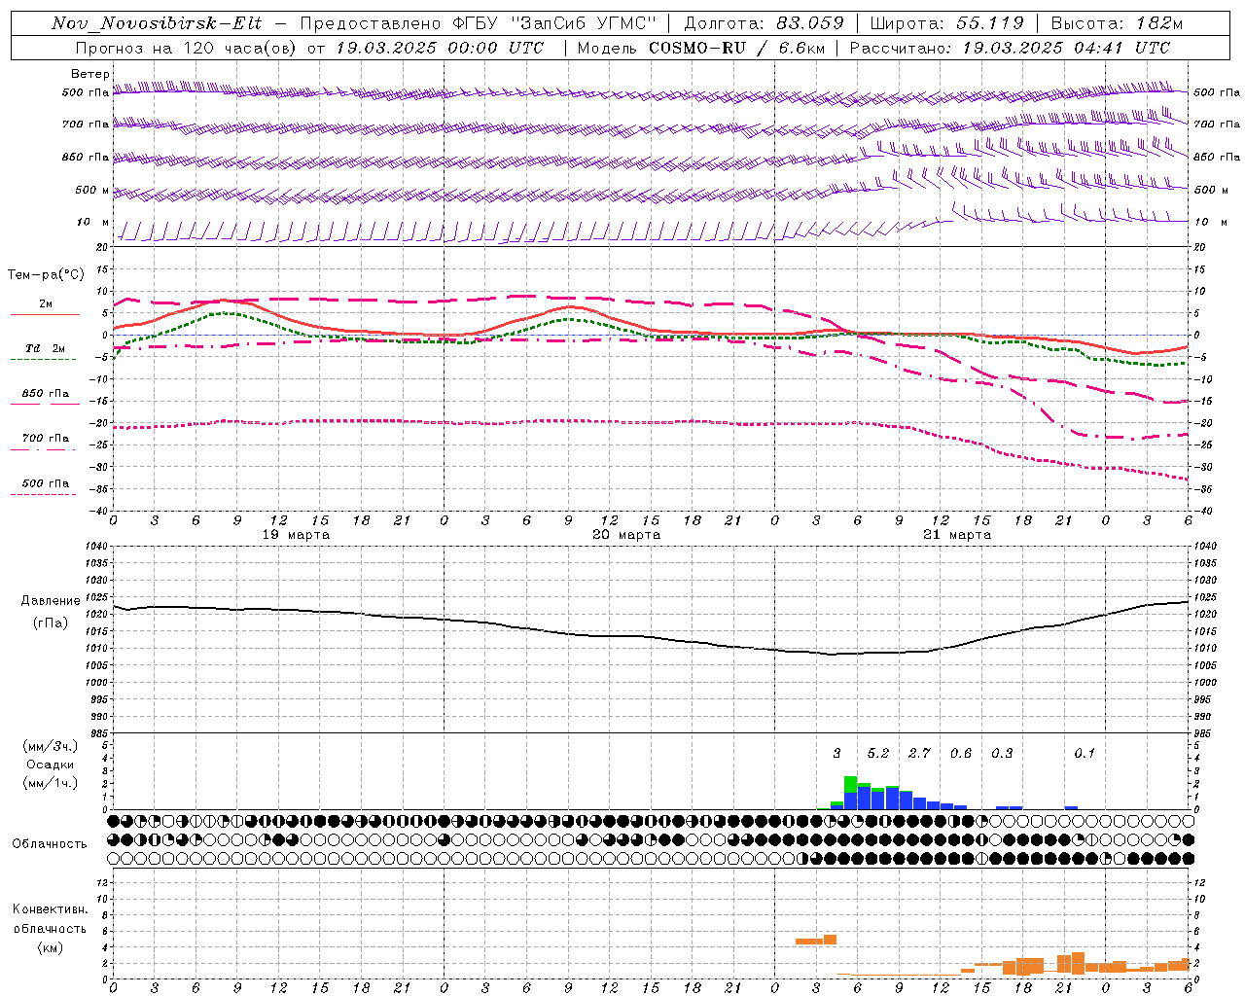The height and width of the screenshot is (996, 1245).
Task: Click the 2.7 precipitation total value
Action: [x=919, y=754]
